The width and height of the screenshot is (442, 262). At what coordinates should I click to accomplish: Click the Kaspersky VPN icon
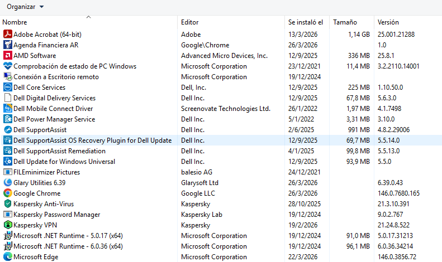pyautogui.click(x=8, y=225)
